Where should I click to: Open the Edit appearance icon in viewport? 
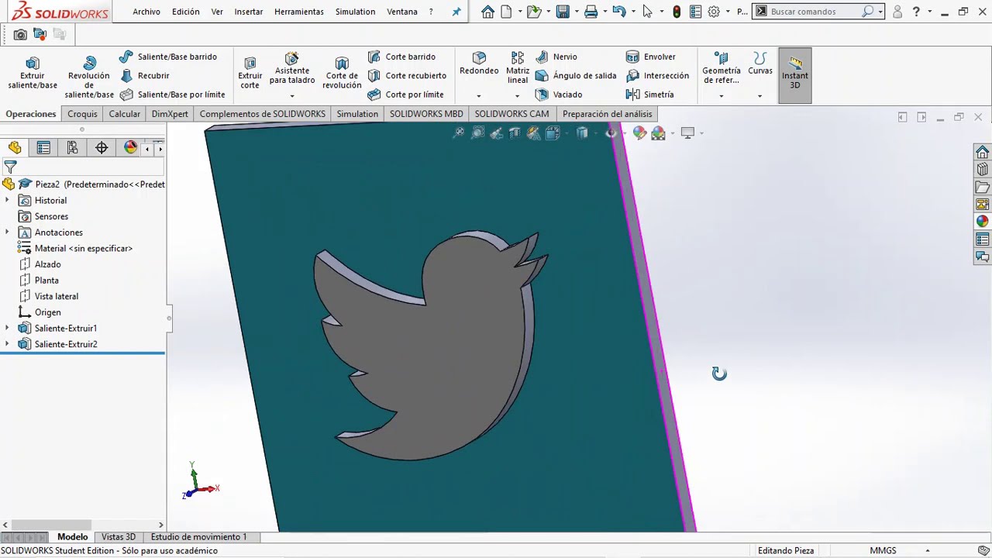639,133
